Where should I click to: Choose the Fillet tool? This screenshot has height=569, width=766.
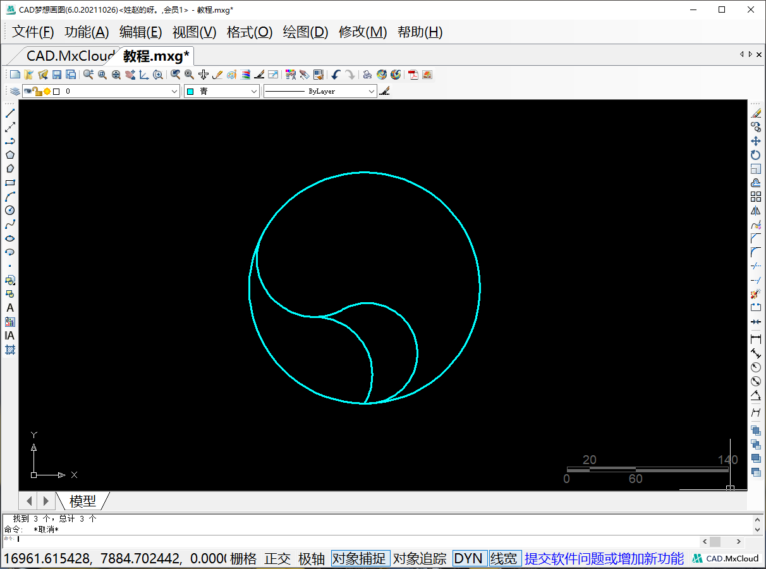point(756,252)
